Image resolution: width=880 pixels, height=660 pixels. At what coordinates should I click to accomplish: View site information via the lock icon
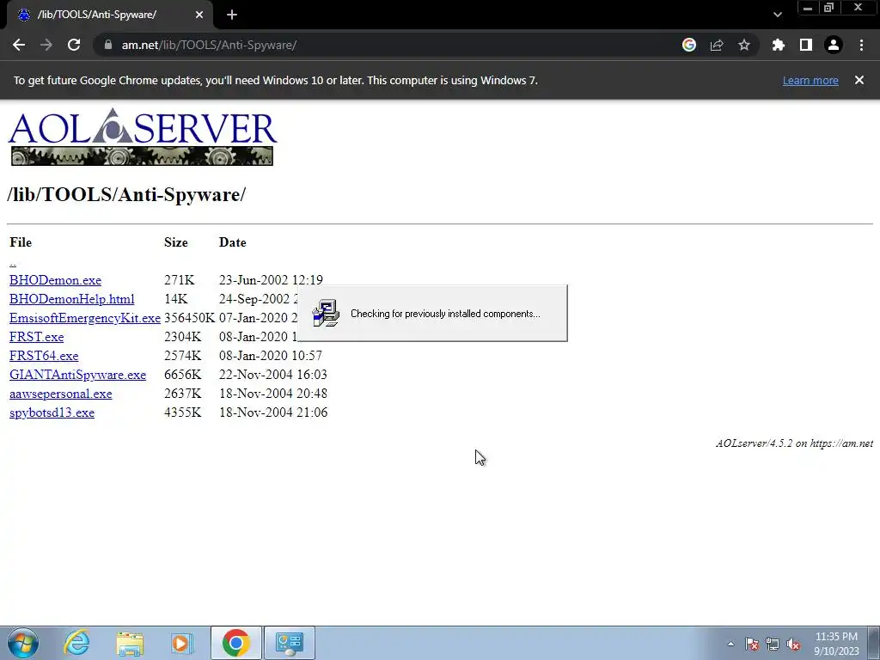[108, 45]
